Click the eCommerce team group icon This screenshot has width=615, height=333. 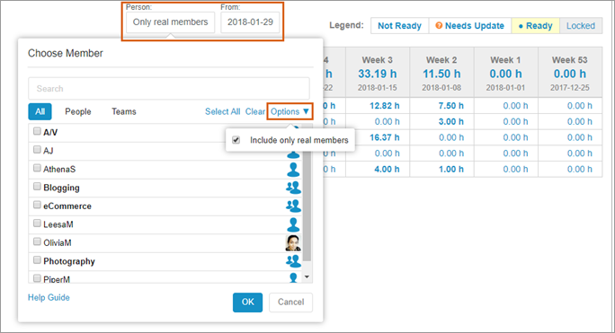pos(293,206)
